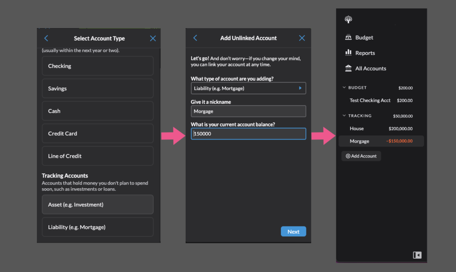This screenshot has width=456, height=272.
Task: Click Add Account button in sidebar
Action: tap(361, 156)
